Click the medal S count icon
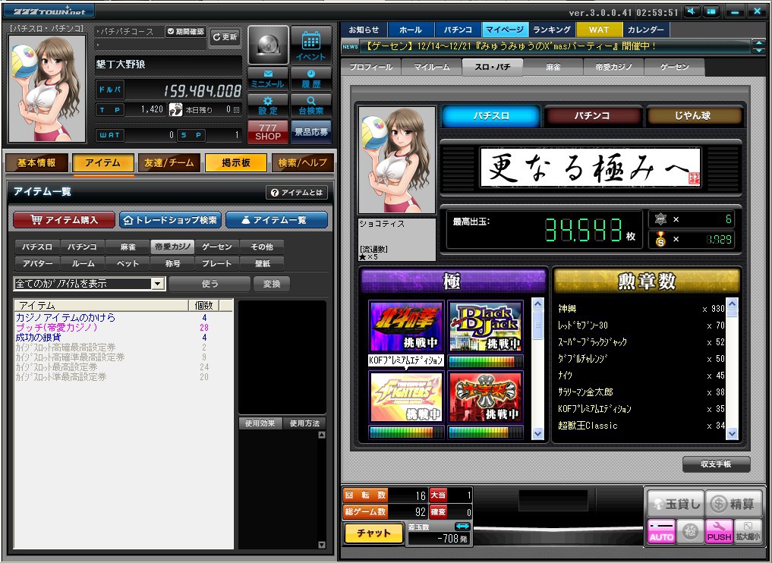 (x=660, y=239)
